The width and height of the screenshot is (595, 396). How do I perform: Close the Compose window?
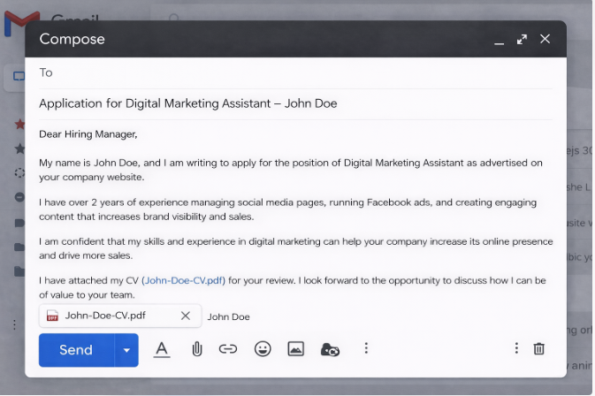click(x=545, y=39)
